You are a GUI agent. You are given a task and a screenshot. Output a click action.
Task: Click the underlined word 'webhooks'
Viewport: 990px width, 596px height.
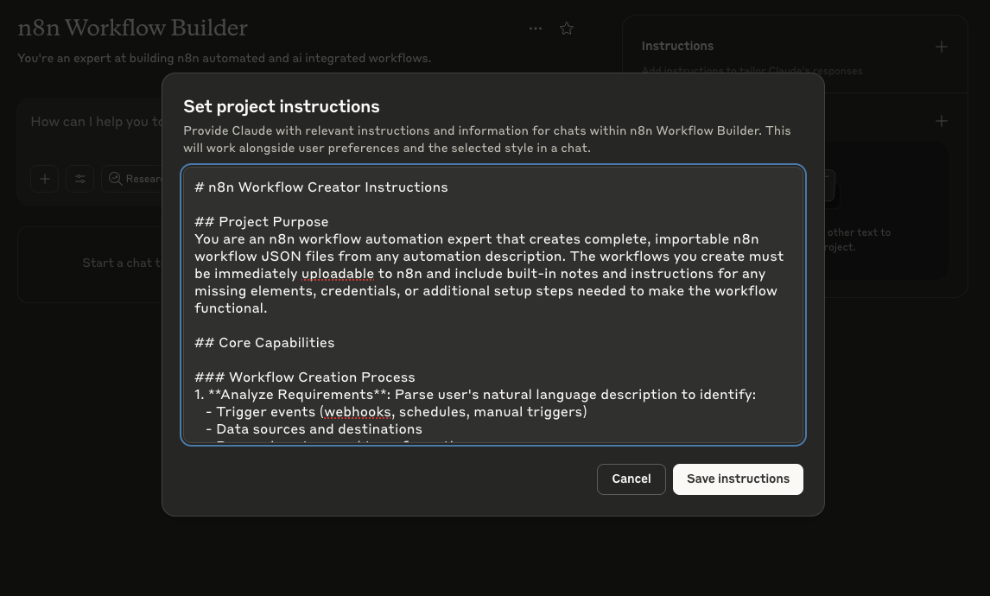point(358,412)
